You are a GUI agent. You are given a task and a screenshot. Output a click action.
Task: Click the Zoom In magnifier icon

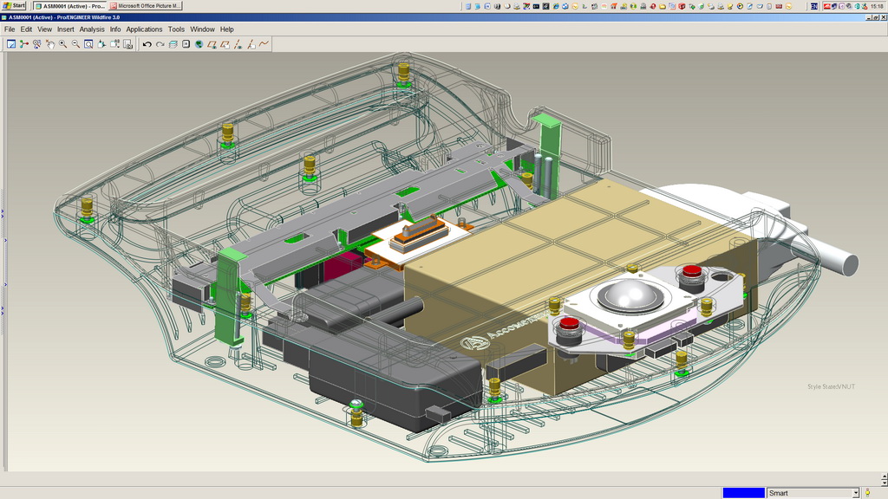62,44
